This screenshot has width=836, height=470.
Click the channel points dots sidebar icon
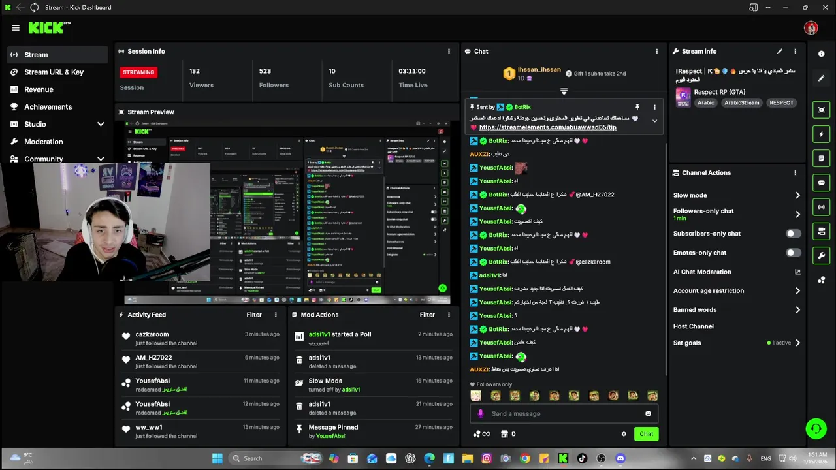[822, 279]
